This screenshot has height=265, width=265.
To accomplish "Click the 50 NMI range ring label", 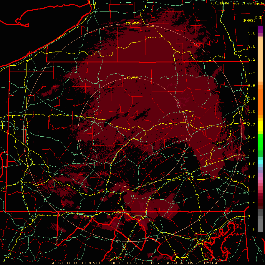I will (x=132, y=78).
